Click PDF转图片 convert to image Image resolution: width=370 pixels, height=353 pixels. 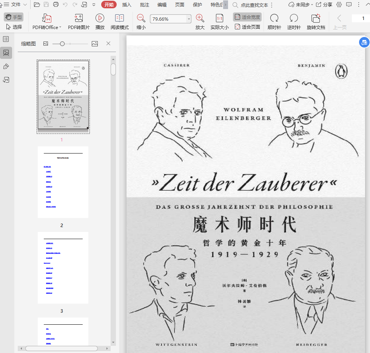(79, 21)
